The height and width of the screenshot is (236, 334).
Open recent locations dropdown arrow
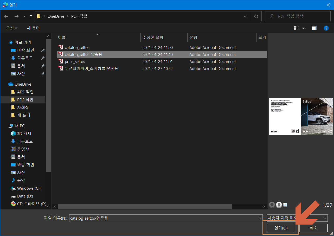pyautogui.click(x=24, y=16)
